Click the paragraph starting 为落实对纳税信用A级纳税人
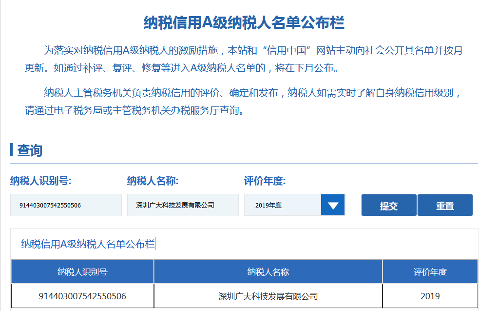 click(x=244, y=59)
